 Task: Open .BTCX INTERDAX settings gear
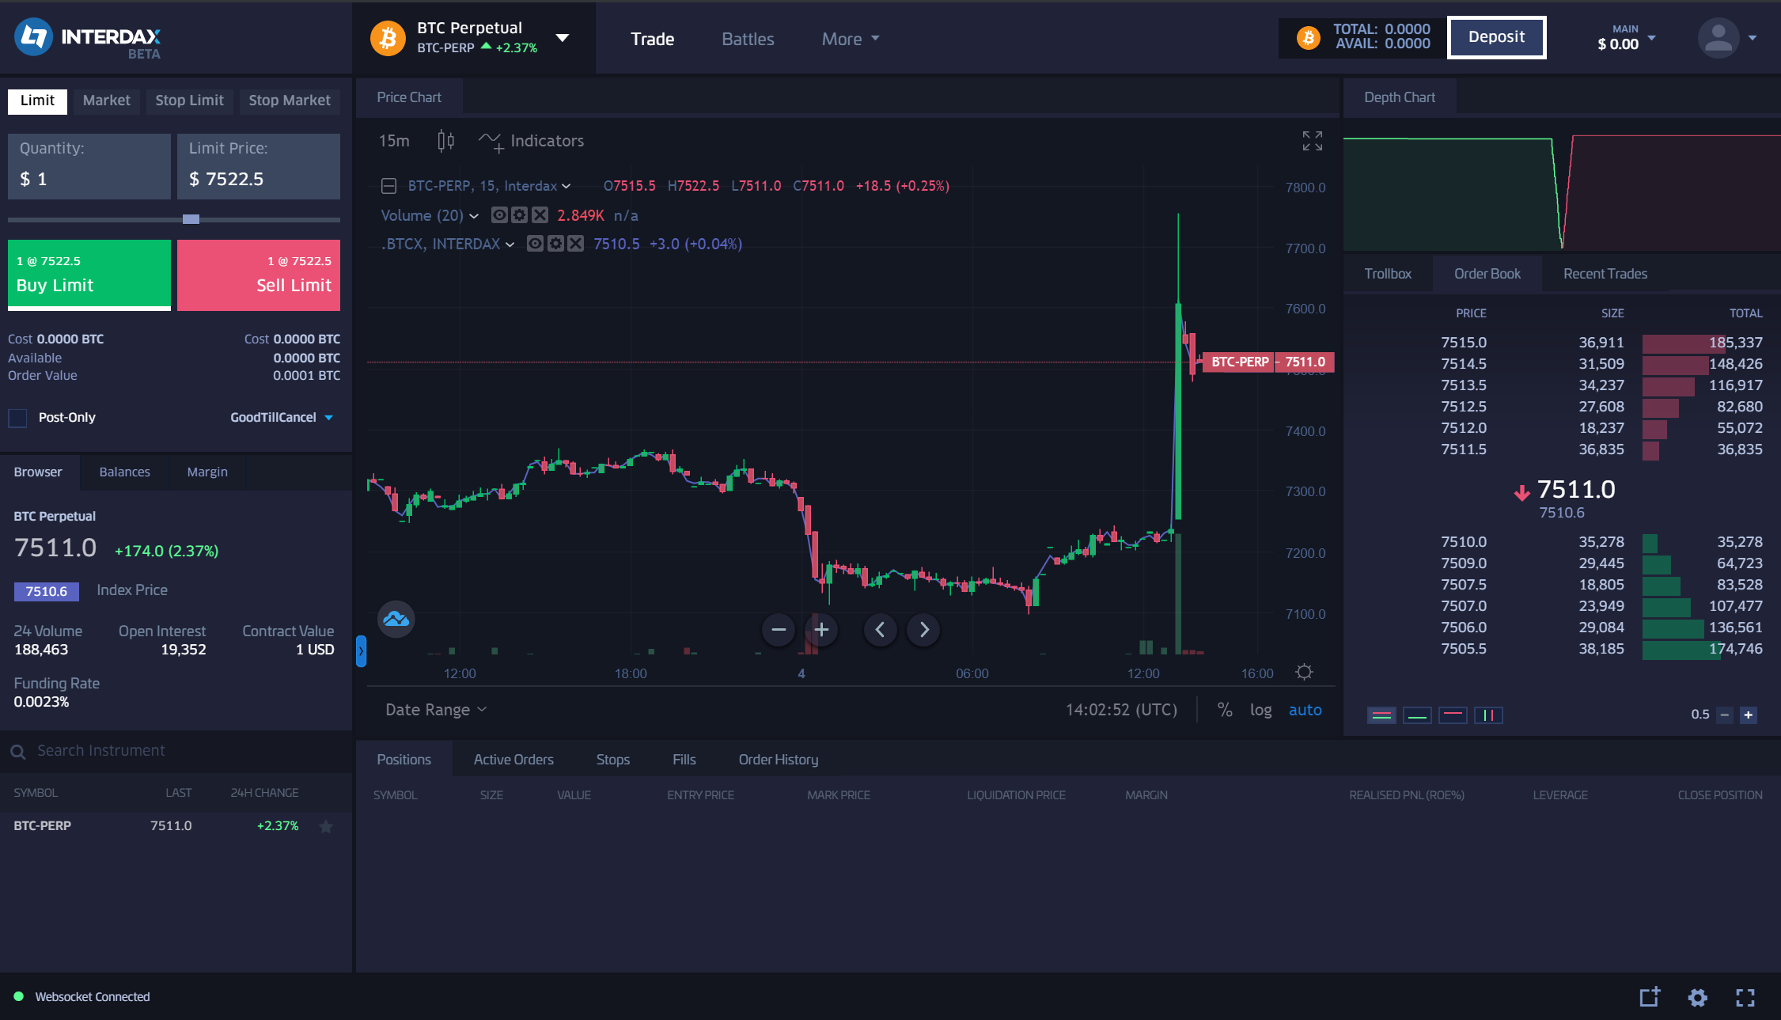click(x=555, y=244)
